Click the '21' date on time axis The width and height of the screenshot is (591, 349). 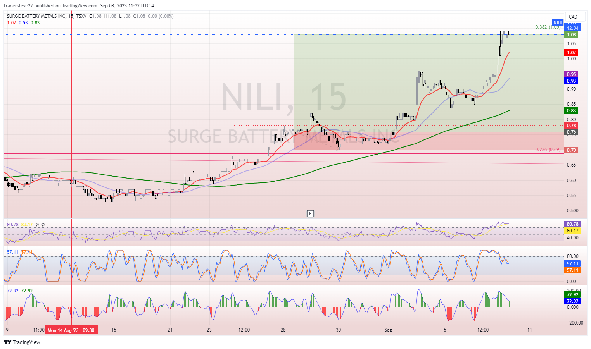click(170, 330)
